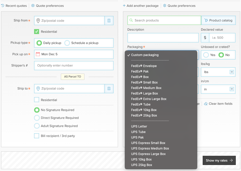Image resolution: width=241 pixels, height=171 pixels.
Task: Click the address book icon beside Ship from
Action: [109, 21]
